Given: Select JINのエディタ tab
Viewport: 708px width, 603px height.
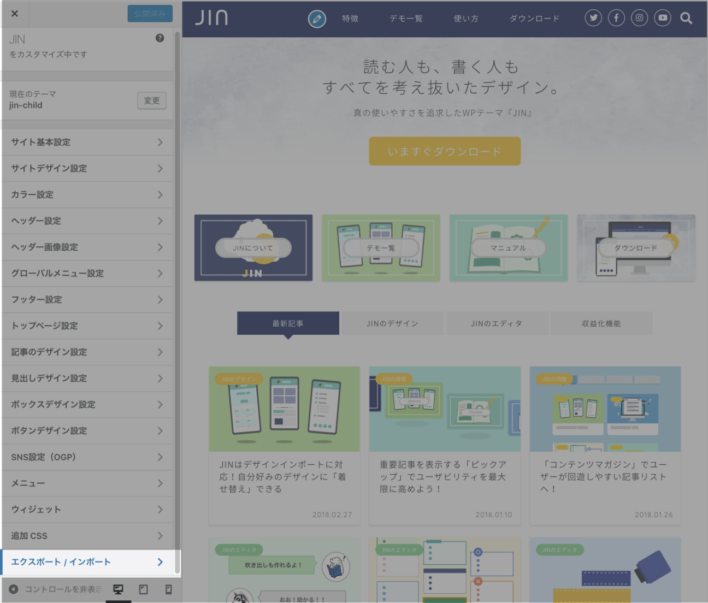Looking at the screenshot, I should click(497, 323).
